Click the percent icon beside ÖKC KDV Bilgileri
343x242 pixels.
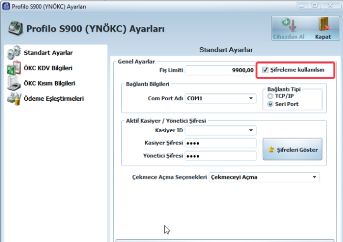14,68
